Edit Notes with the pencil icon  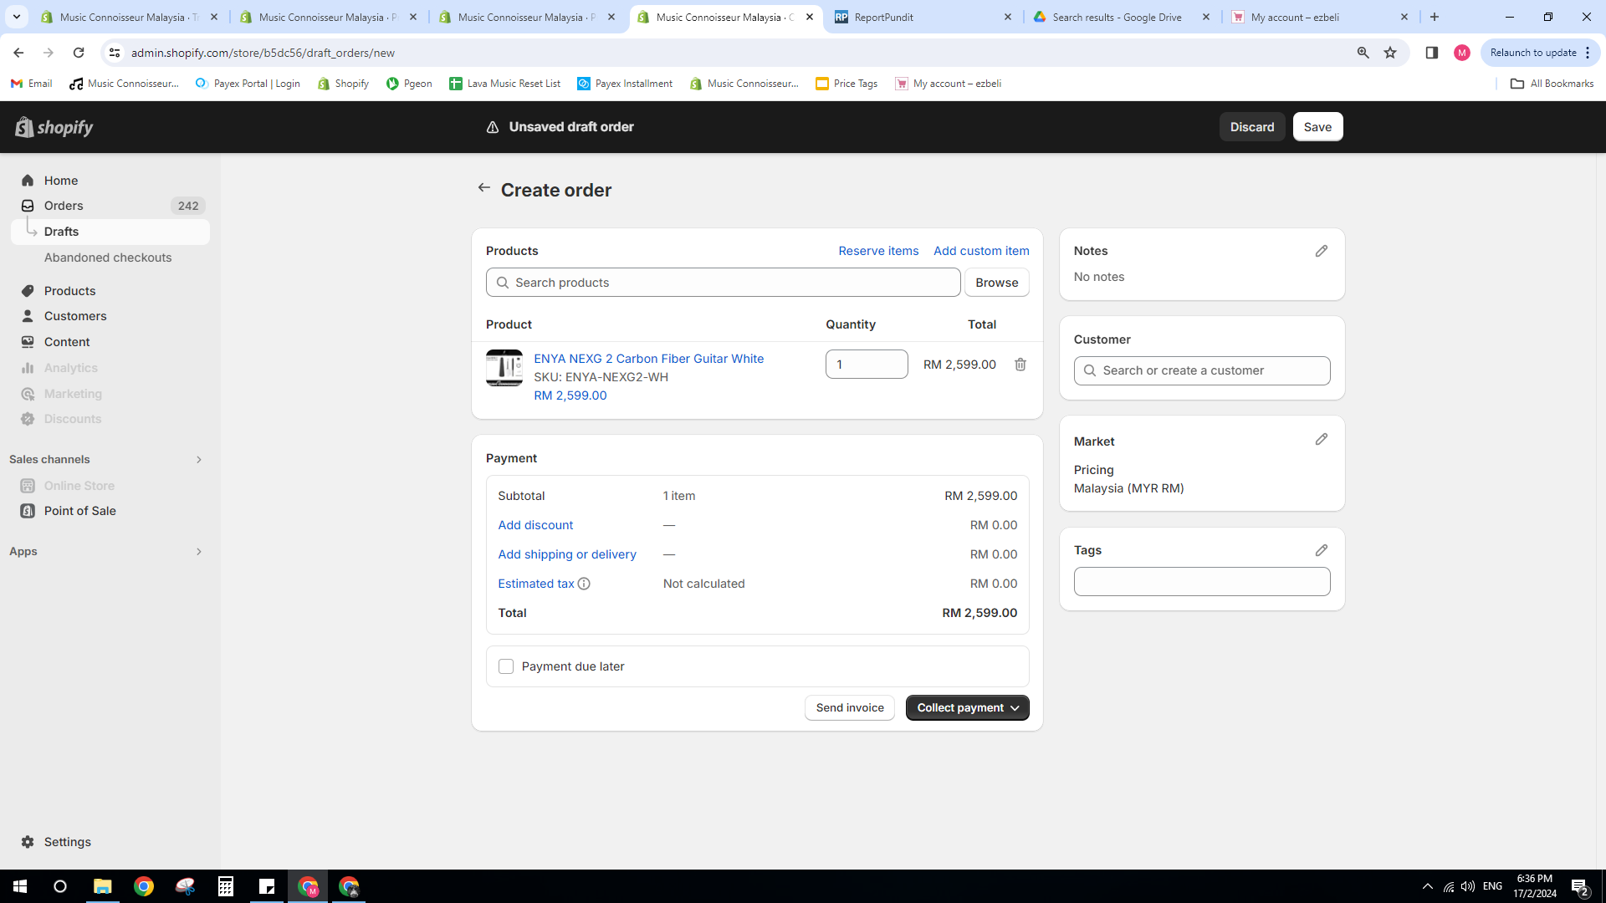(x=1322, y=251)
